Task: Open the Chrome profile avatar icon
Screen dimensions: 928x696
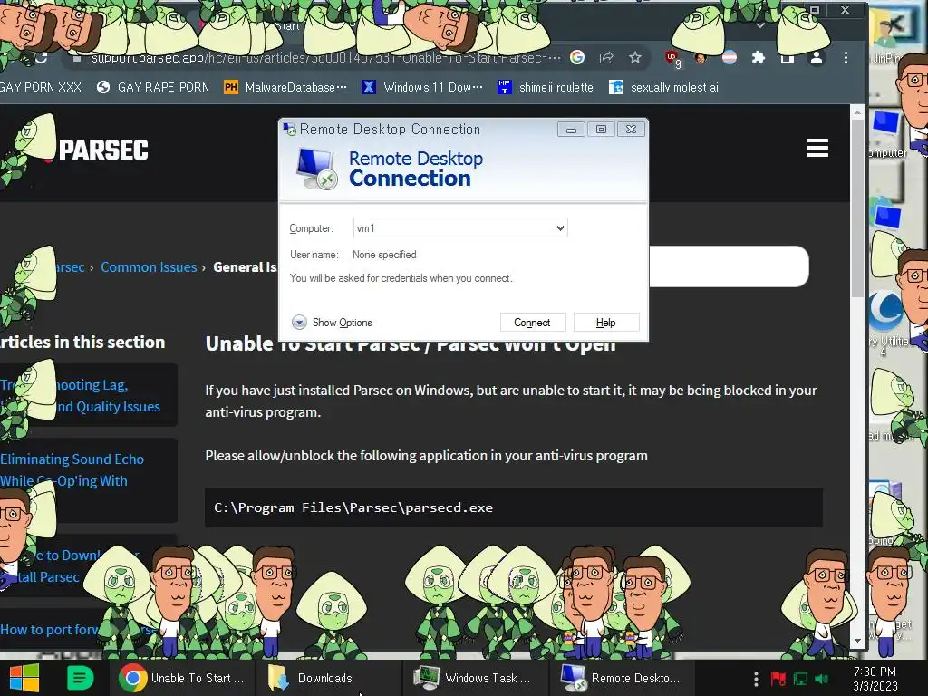Action: point(817,57)
